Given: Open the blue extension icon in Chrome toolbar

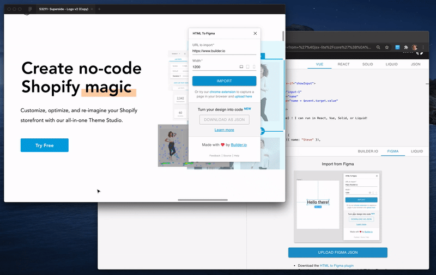Looking at the screenshot, I should (x=397, y=47).
